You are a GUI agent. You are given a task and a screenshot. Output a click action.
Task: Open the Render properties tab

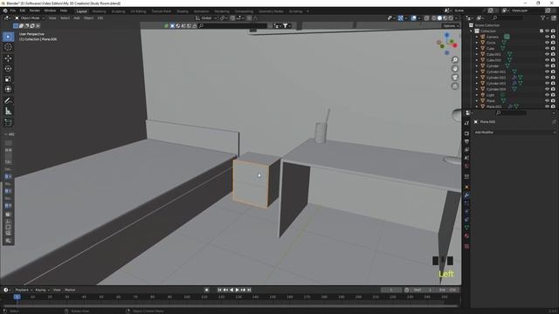point(466,133)
